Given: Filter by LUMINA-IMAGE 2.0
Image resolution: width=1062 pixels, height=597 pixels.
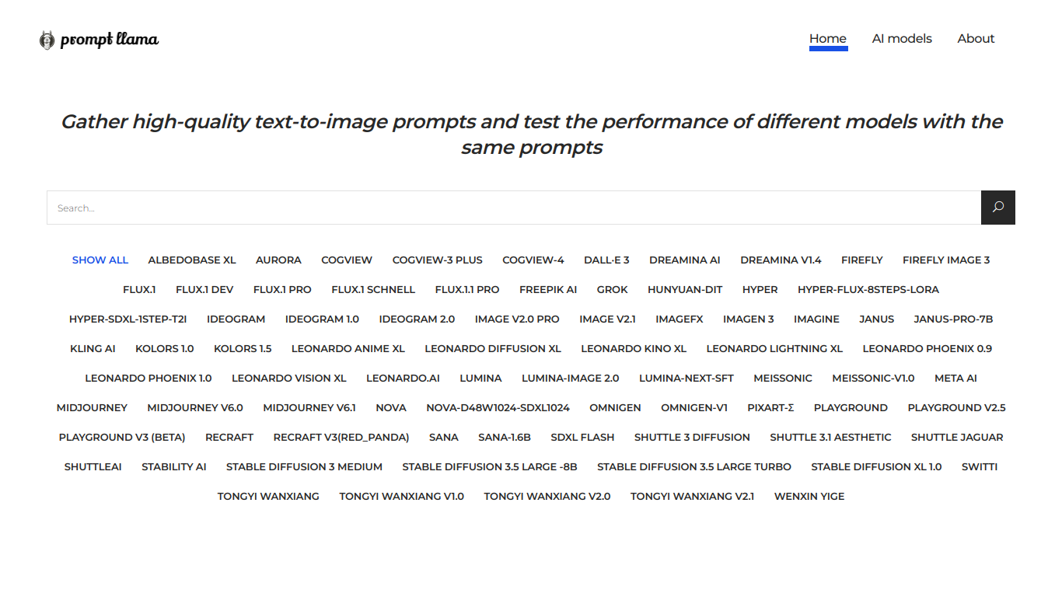Looking at the screenshot, I should coord(571,379).
